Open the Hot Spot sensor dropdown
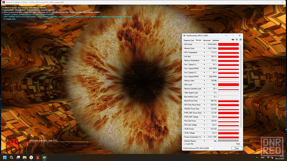Screen dimensions: 287x161 click(x=204, y=56)
